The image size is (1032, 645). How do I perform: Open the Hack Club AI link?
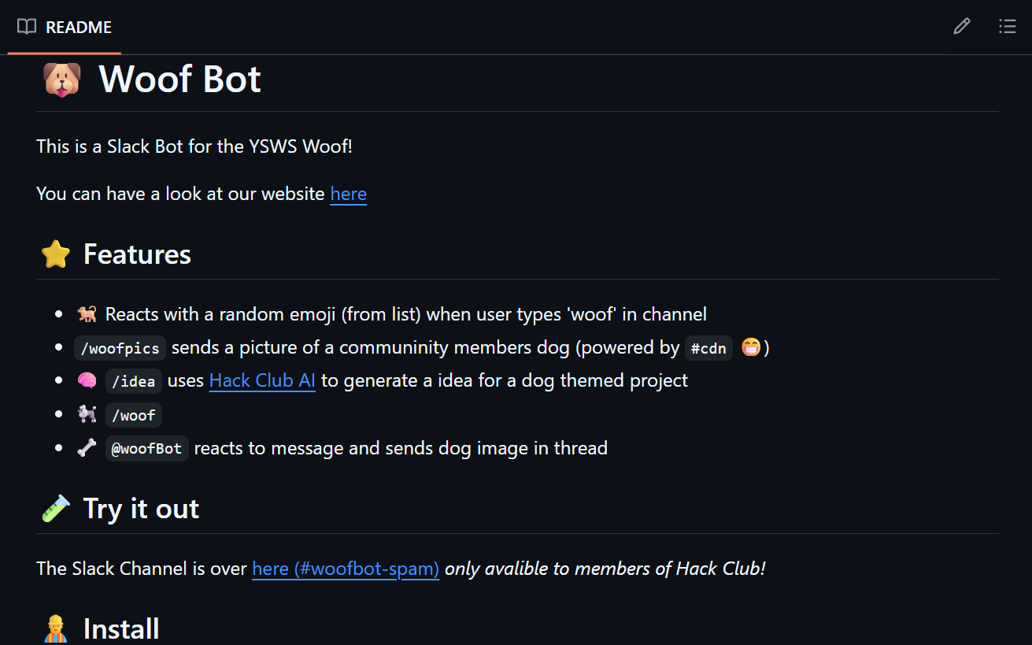[x=262, y=381]
